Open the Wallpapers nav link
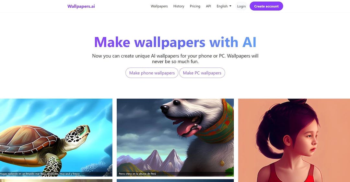 pos(159,6)
